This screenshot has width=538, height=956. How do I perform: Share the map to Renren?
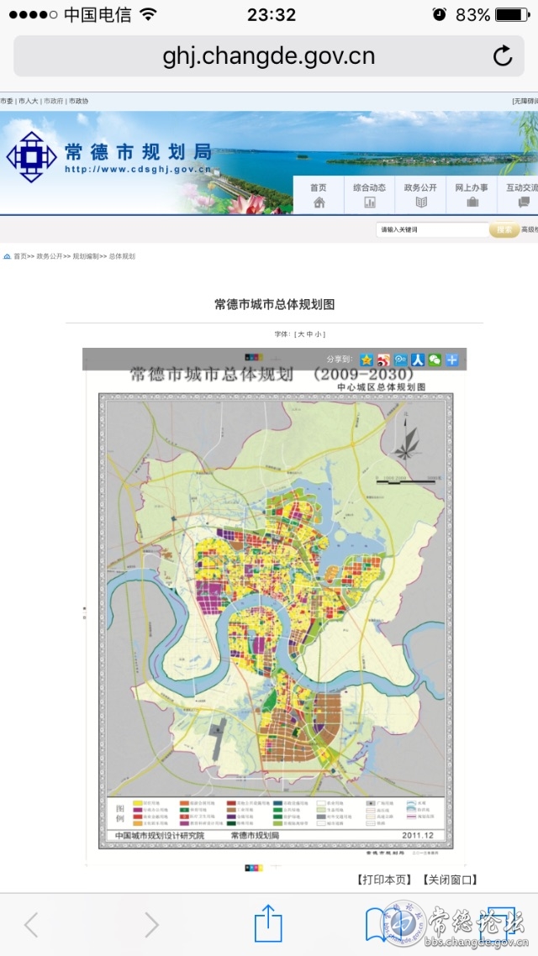[x=418, y=360]
